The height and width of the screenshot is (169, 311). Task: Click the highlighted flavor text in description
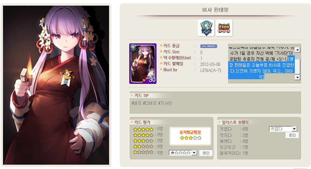click(x=261, y=68)
